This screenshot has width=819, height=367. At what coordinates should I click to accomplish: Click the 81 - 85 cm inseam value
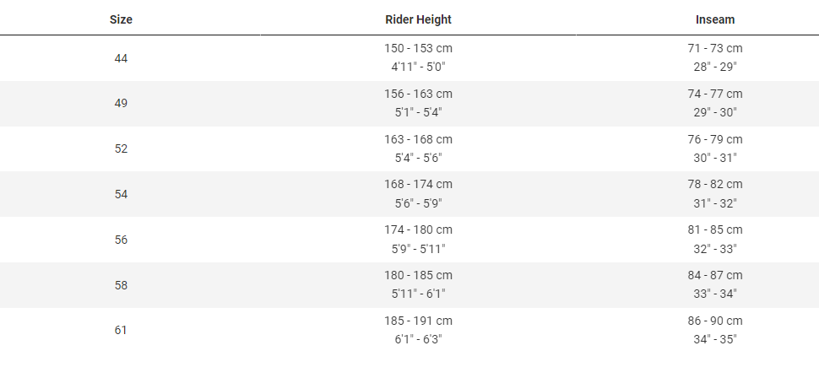pos(715,229)
